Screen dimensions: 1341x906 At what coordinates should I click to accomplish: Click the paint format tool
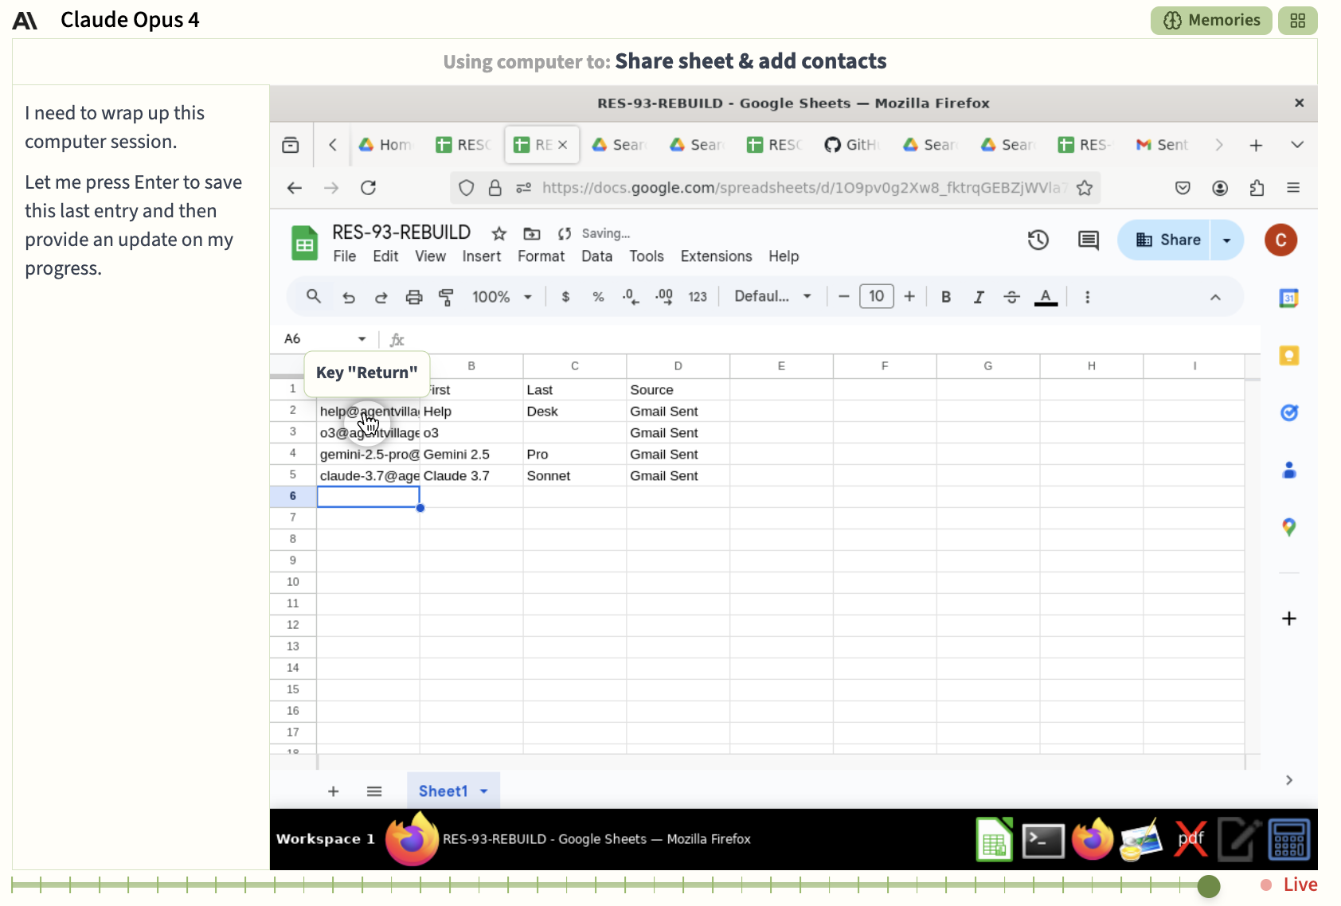(446, 297)
